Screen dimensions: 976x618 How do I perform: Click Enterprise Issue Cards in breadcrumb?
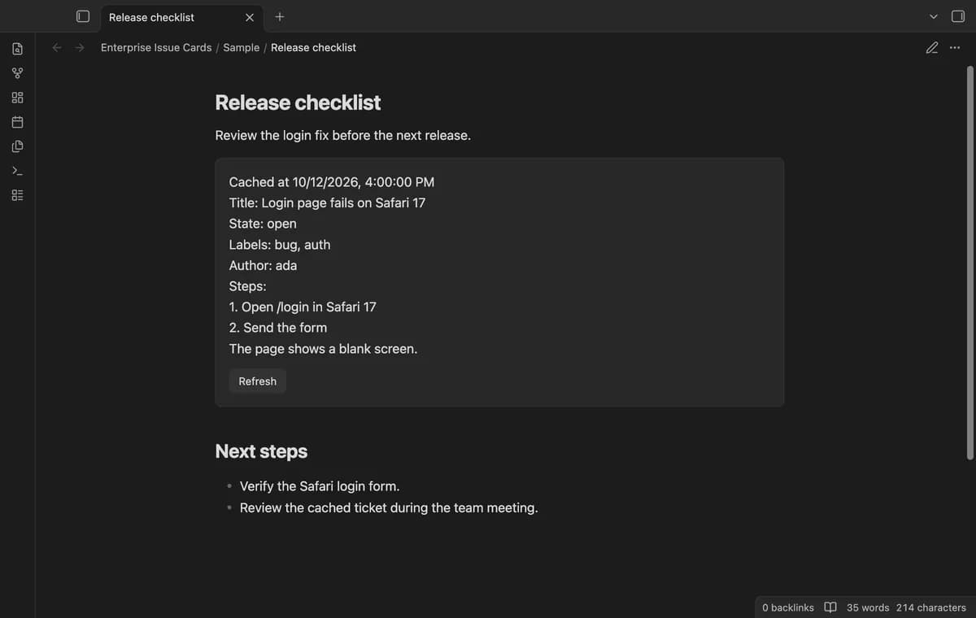156,47
